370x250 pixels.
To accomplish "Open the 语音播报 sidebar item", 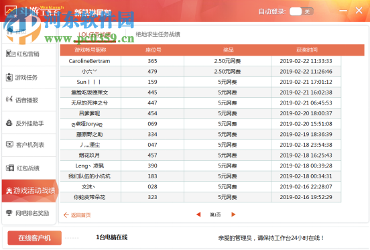I will coord(29,100).
